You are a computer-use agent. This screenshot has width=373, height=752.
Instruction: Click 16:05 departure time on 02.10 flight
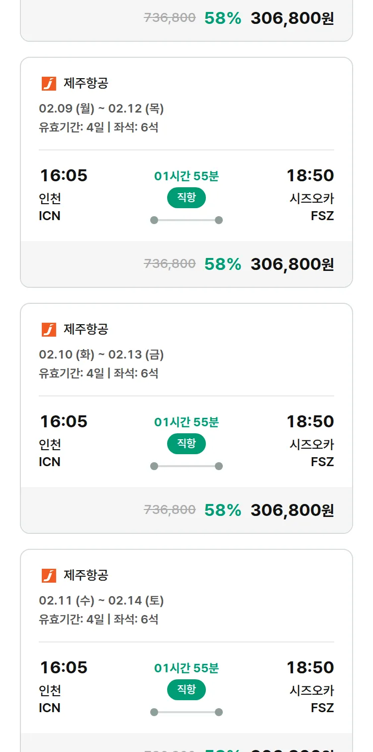click(64, 421)
